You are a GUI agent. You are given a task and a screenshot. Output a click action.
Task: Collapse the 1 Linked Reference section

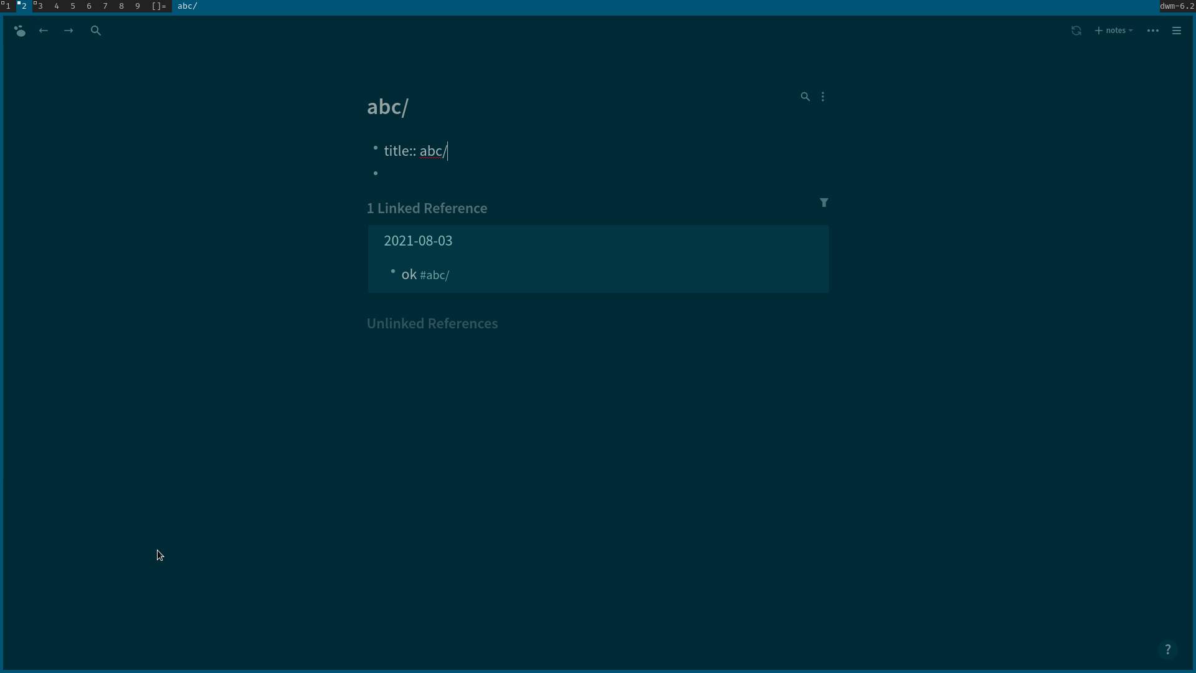[x=427, y=208]
